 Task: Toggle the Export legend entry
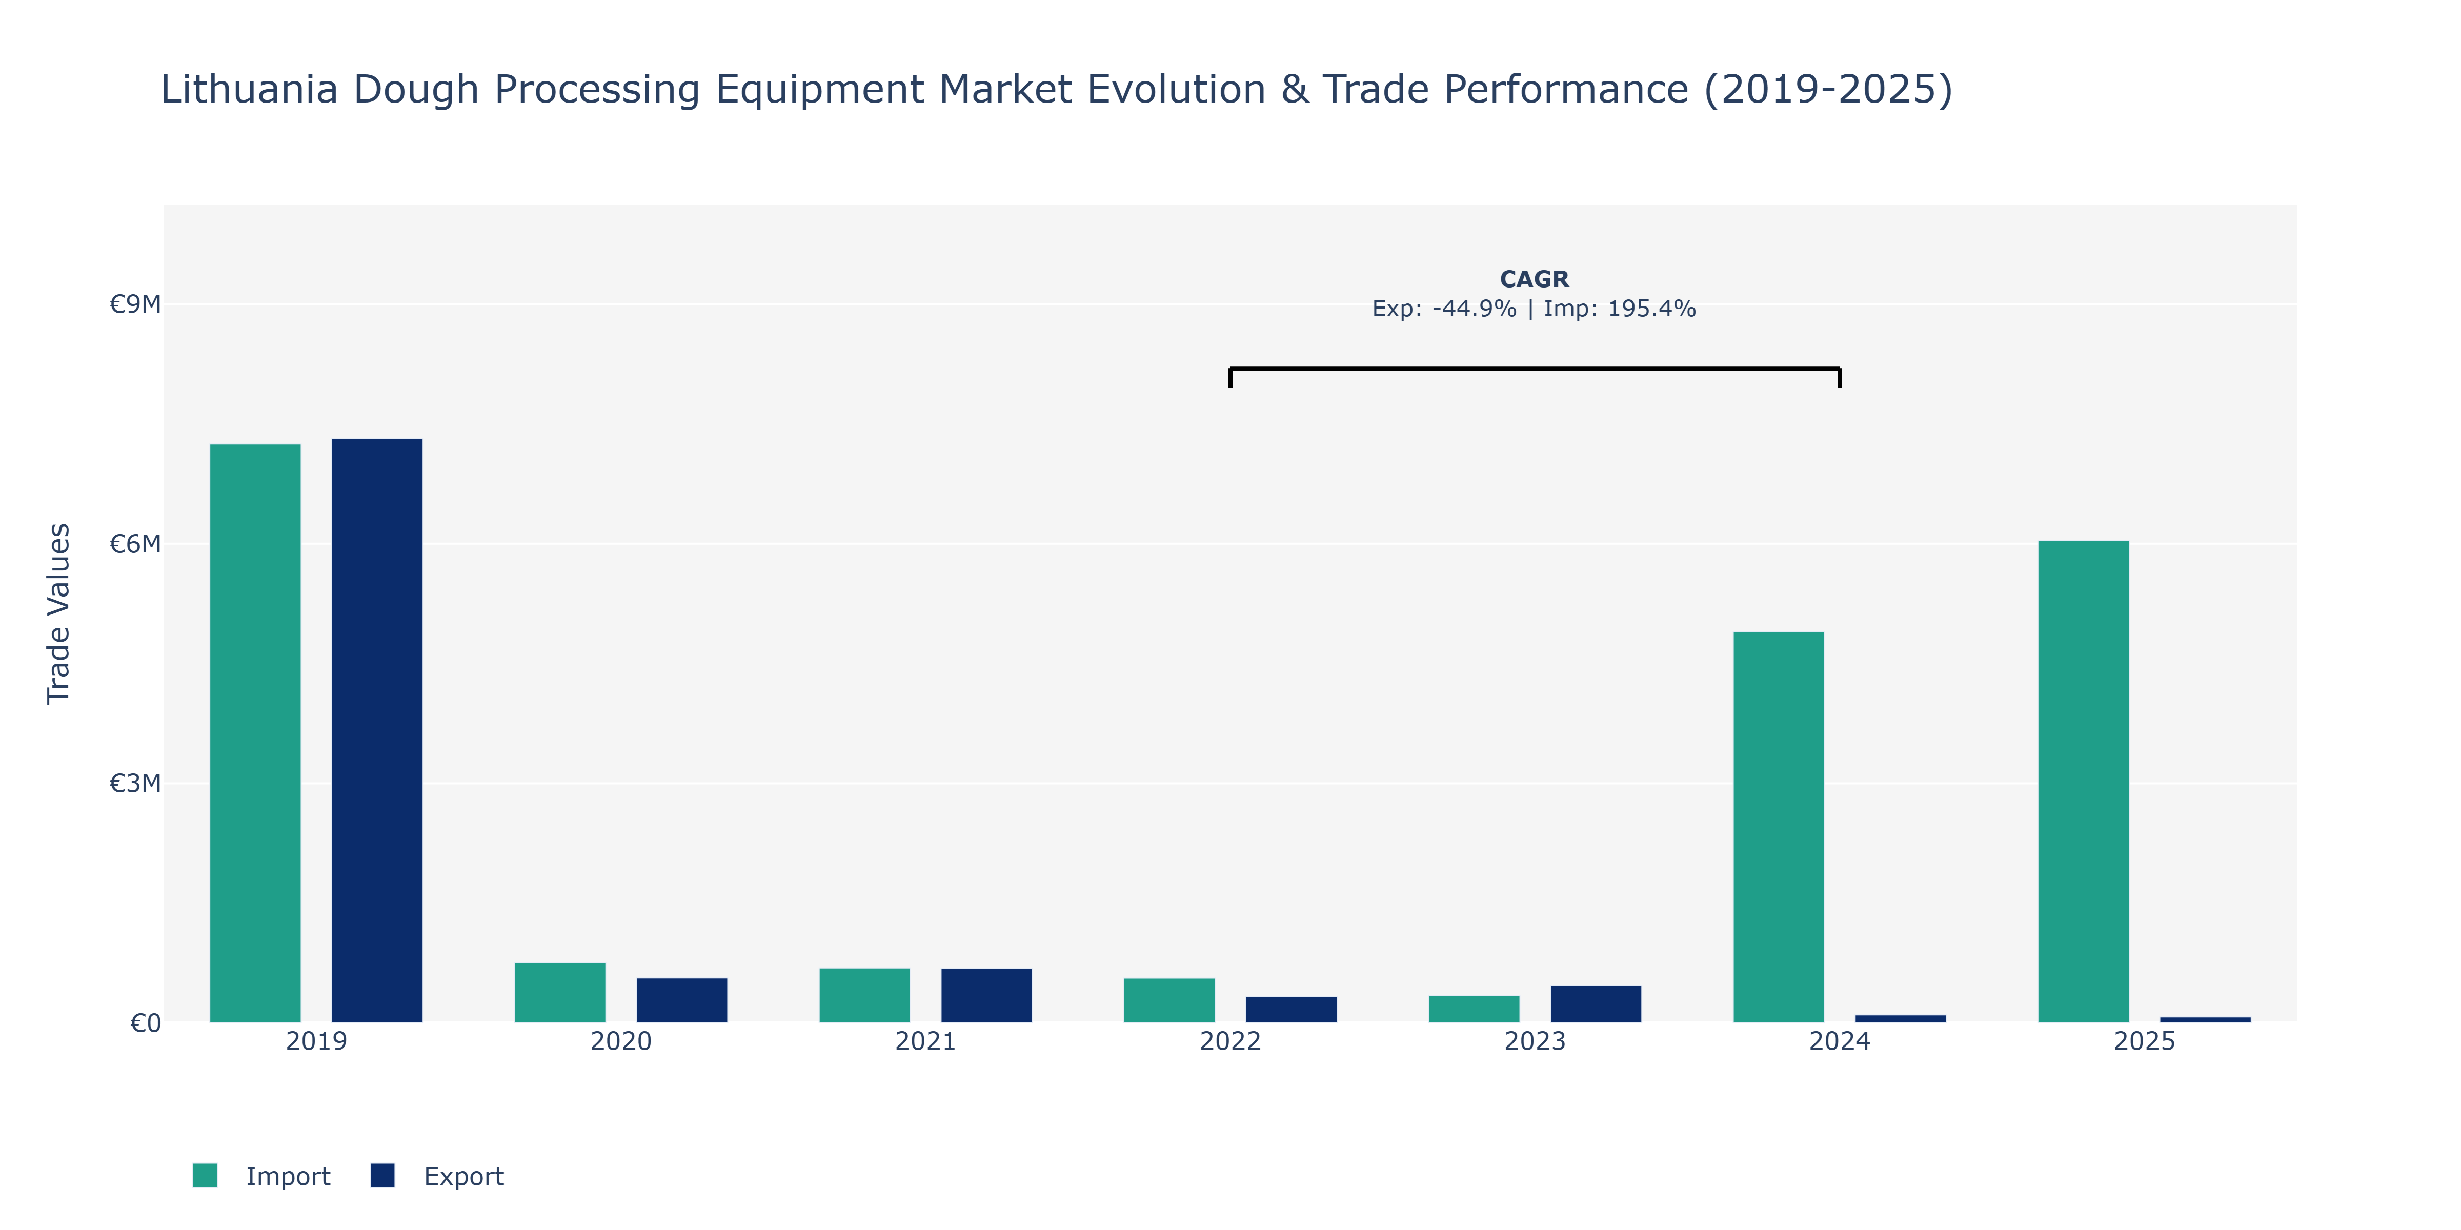click(437, 1176)
